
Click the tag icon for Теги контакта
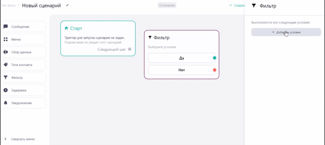click(6, 65)
